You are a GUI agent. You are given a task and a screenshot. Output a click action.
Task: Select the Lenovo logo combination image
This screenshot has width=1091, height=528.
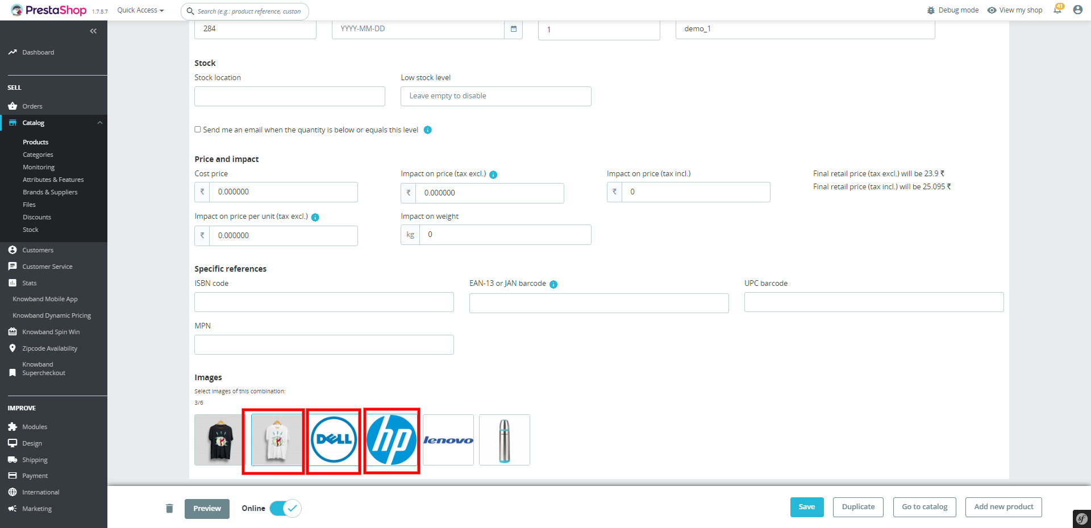click(448, 440)
